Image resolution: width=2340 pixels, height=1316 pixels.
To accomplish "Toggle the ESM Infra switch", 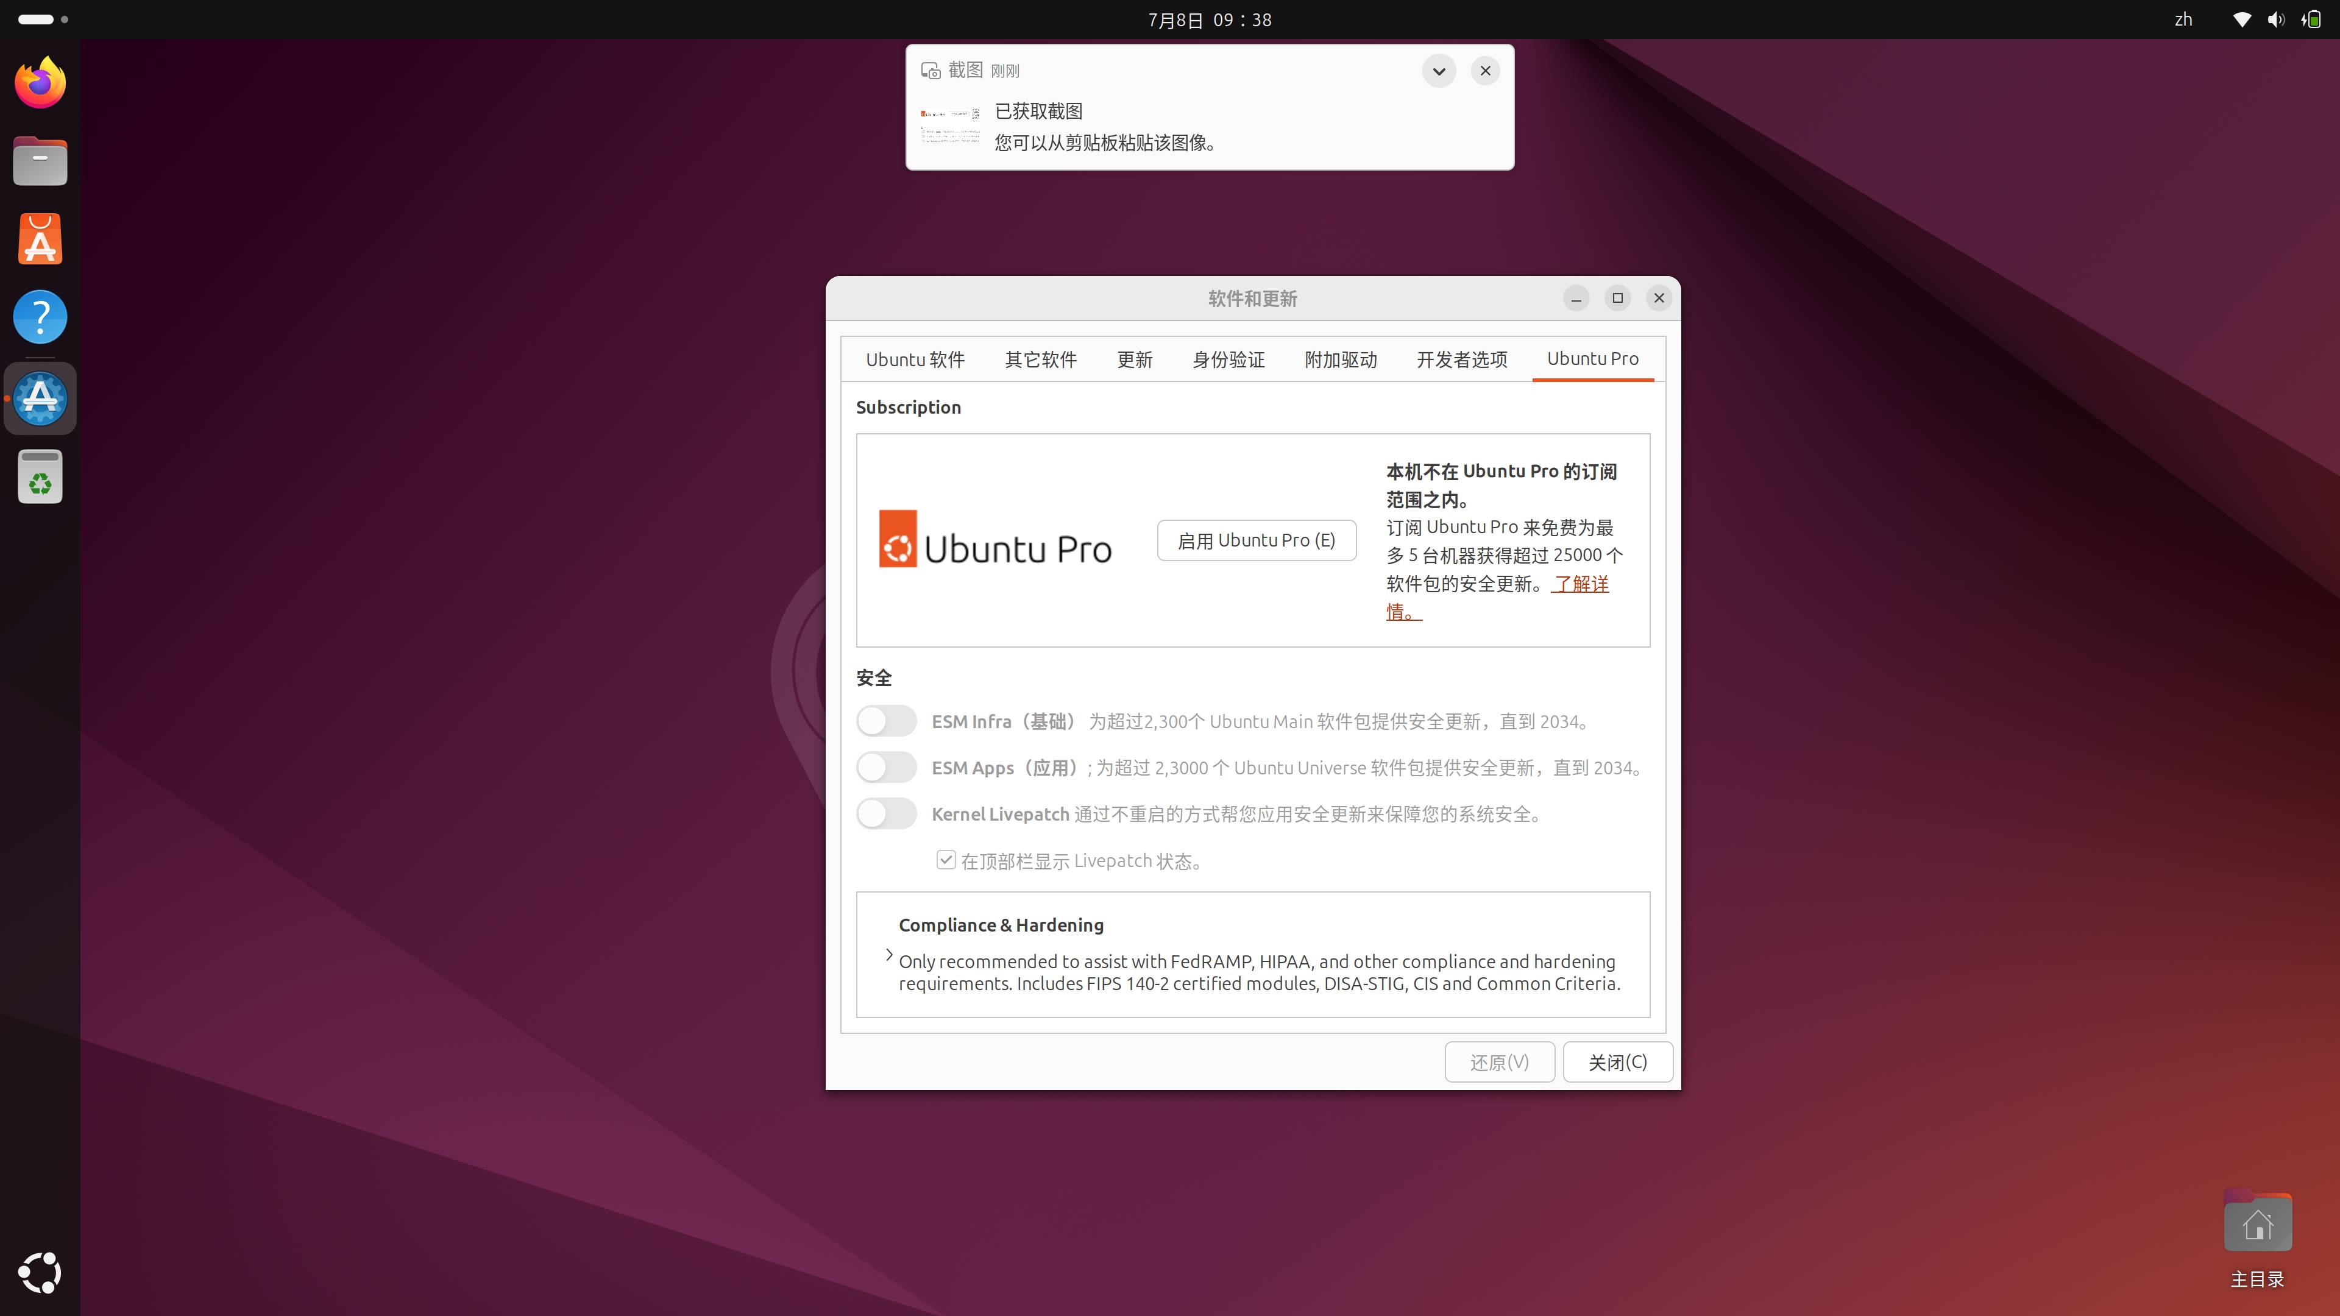I will click(x=887, y=721).
